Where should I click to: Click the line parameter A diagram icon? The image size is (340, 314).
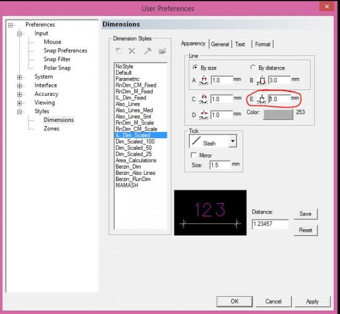coord(203,81)
